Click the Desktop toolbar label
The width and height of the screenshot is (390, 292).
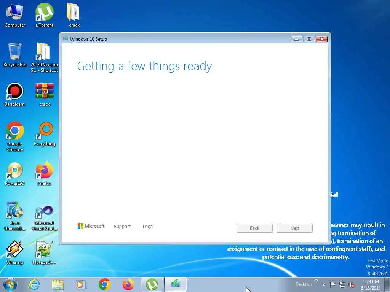pyautogui.click(x=304, y=284)
